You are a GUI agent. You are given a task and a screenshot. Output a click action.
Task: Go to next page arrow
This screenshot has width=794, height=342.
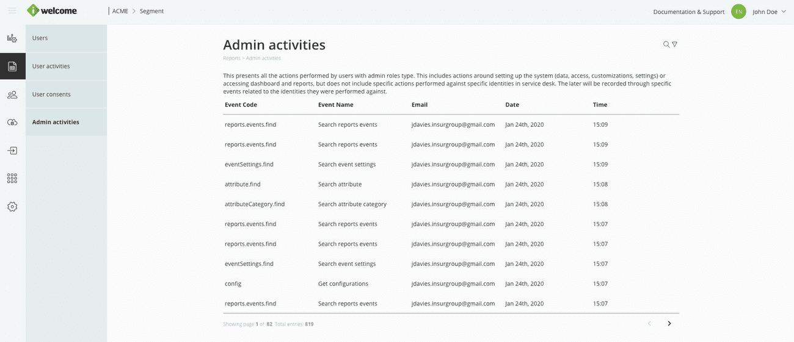click(669, 324)
